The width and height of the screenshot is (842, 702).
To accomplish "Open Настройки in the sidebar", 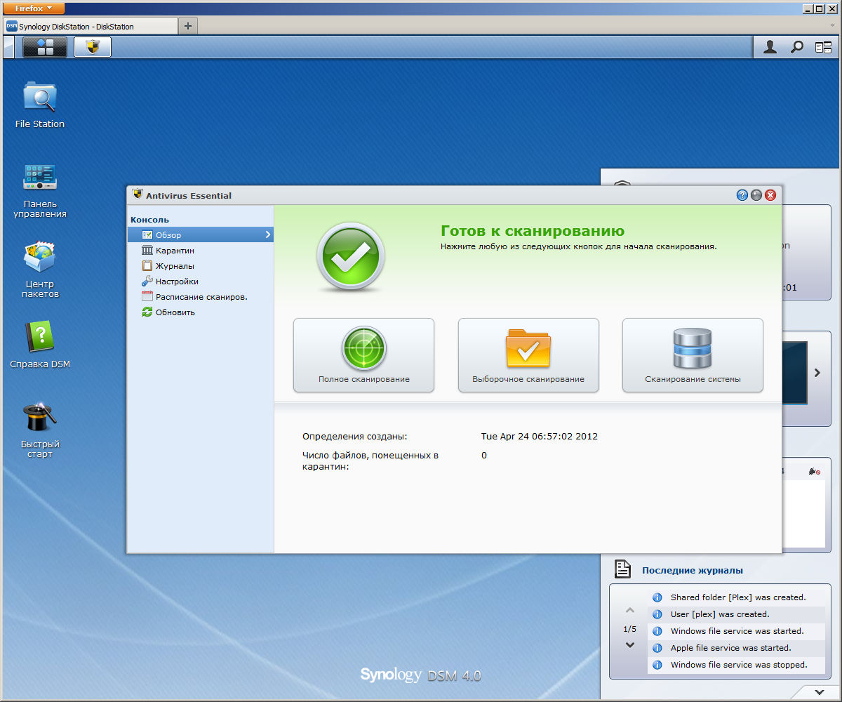I will point(200,282).
